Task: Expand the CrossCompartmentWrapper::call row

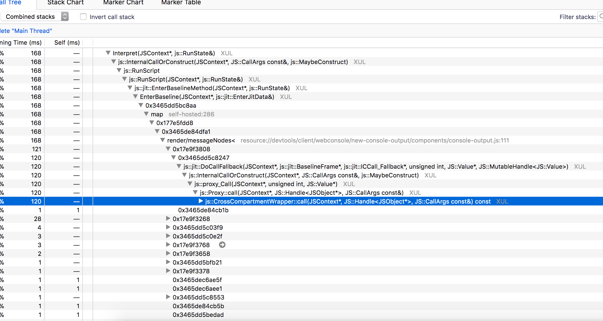Action: [x=201, y=201]
